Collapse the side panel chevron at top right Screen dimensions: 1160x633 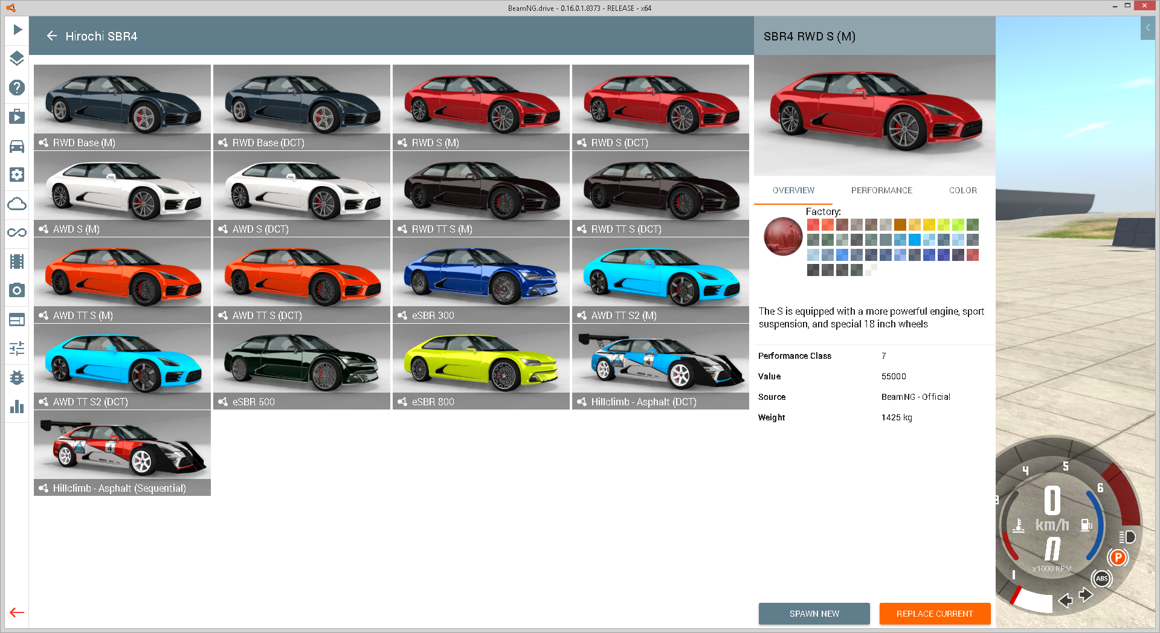[1147, 28]
